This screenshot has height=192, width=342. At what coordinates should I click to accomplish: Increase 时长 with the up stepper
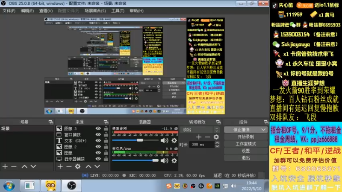pyautogui.click(x=217, y=143)
